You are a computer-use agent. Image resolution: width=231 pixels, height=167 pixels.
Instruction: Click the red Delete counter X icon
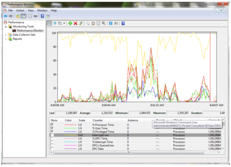pyautogui.click(x=75, y=23)
